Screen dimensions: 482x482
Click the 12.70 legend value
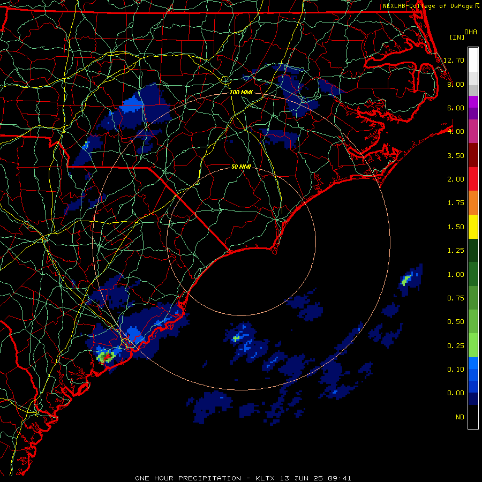click(454, 60)
